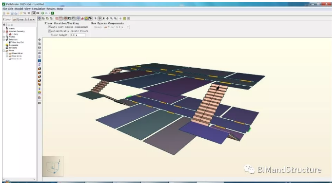Select Floor 4.0 m in the tree
335x185 pixels.
[17, 56]
